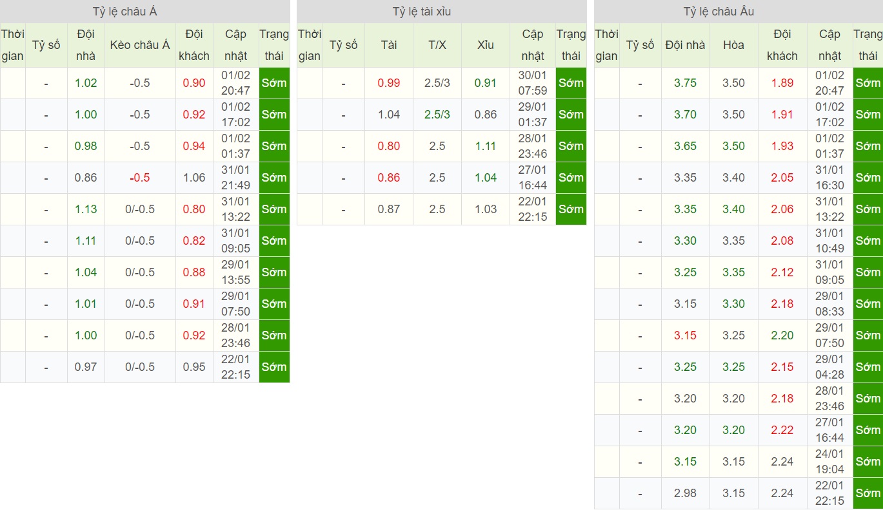Click the 'Tỷ lệ châu Âu' table title
Viewport: 883px width, 510px height.
point(719,12)
